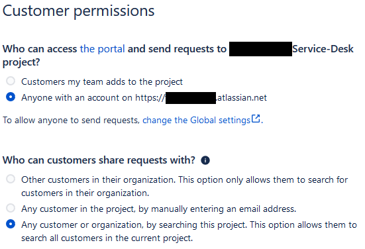Screen dimensions: 365x249
Task: Choose Any customer or organization radio button
Action: (11, 224)
